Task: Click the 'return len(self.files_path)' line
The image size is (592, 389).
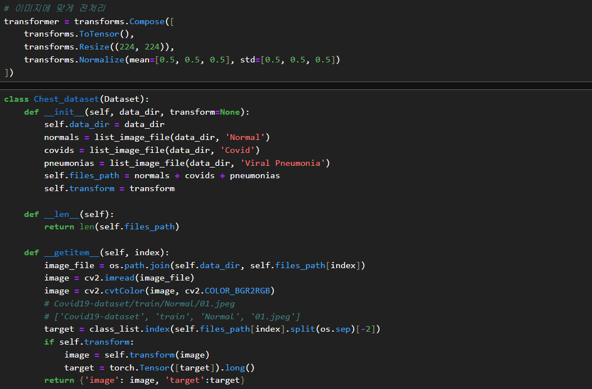Action: [x=112, y=227]
